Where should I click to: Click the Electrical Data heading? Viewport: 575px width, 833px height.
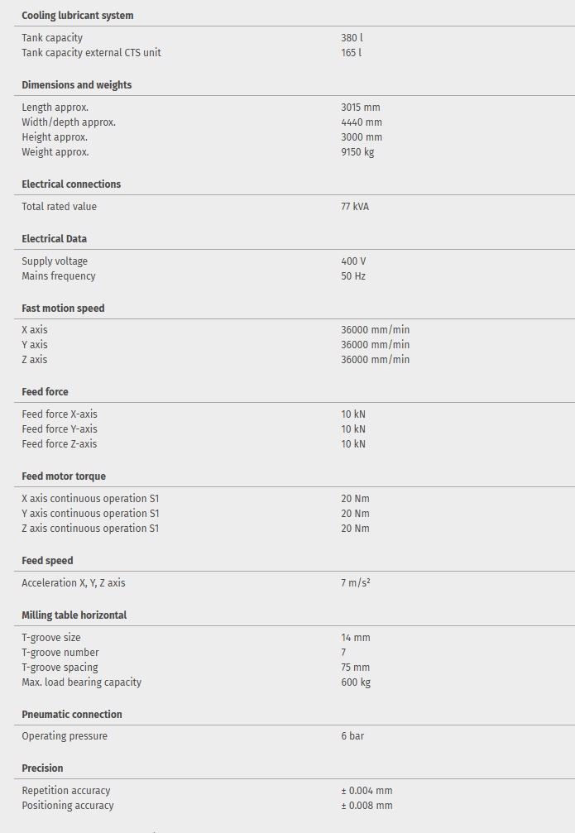tap(54, 239)
